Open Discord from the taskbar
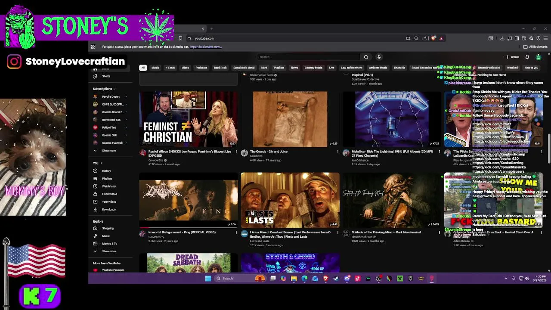This screenshot has width=551, height=310. click(x=347, y=279)
